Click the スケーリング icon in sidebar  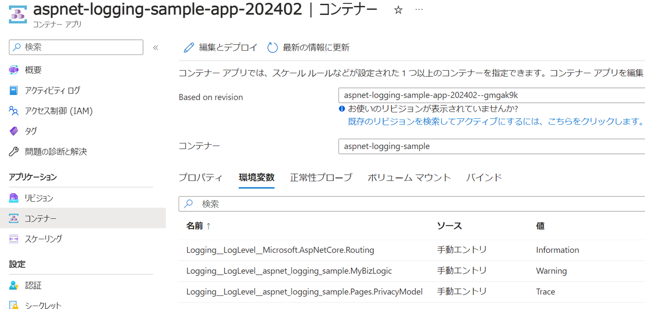(x=14, y=239)
